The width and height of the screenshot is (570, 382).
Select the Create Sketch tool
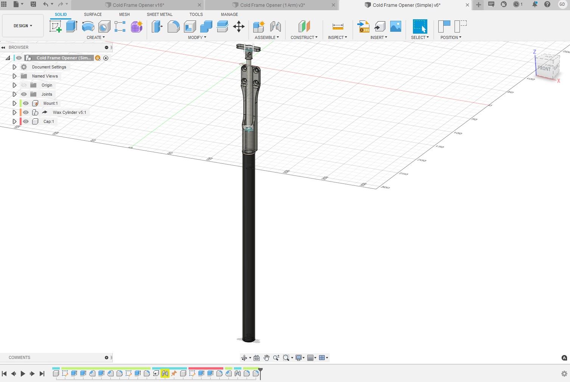(x=56, y=26)
